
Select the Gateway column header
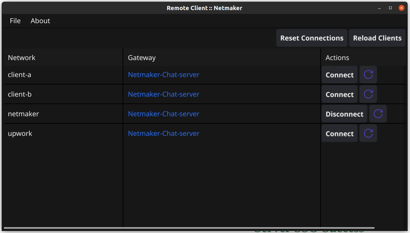pyautogui.click(x=142, y=58)
